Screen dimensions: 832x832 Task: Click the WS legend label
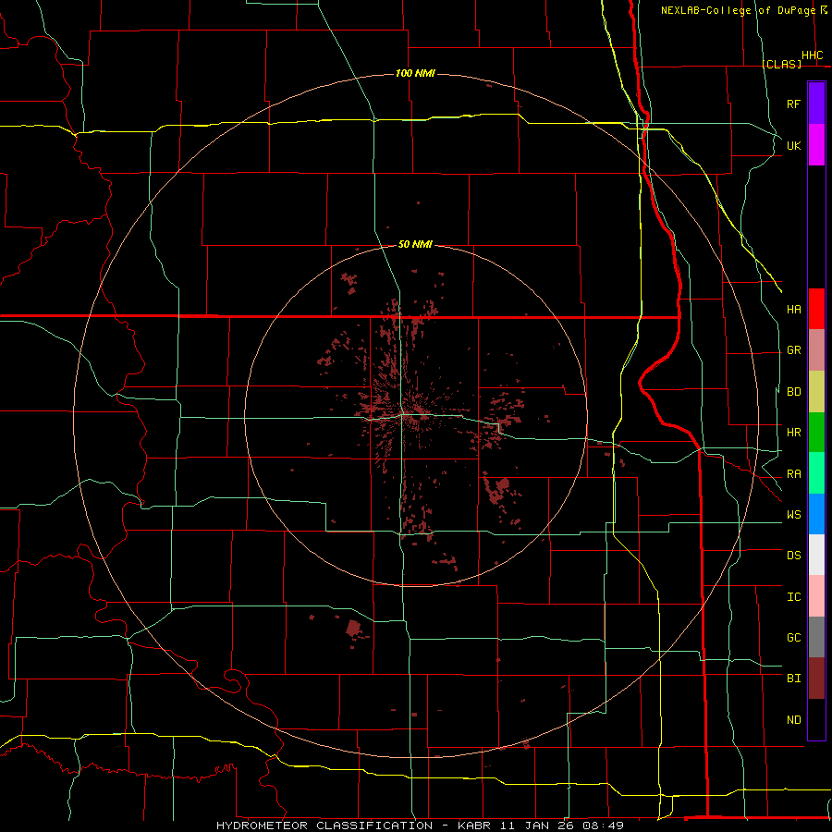point(794,515)
